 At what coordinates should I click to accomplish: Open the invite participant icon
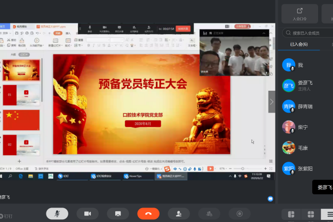pos(178,213)
